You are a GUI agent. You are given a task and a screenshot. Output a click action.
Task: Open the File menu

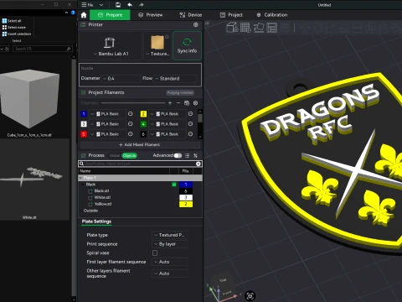87,5
